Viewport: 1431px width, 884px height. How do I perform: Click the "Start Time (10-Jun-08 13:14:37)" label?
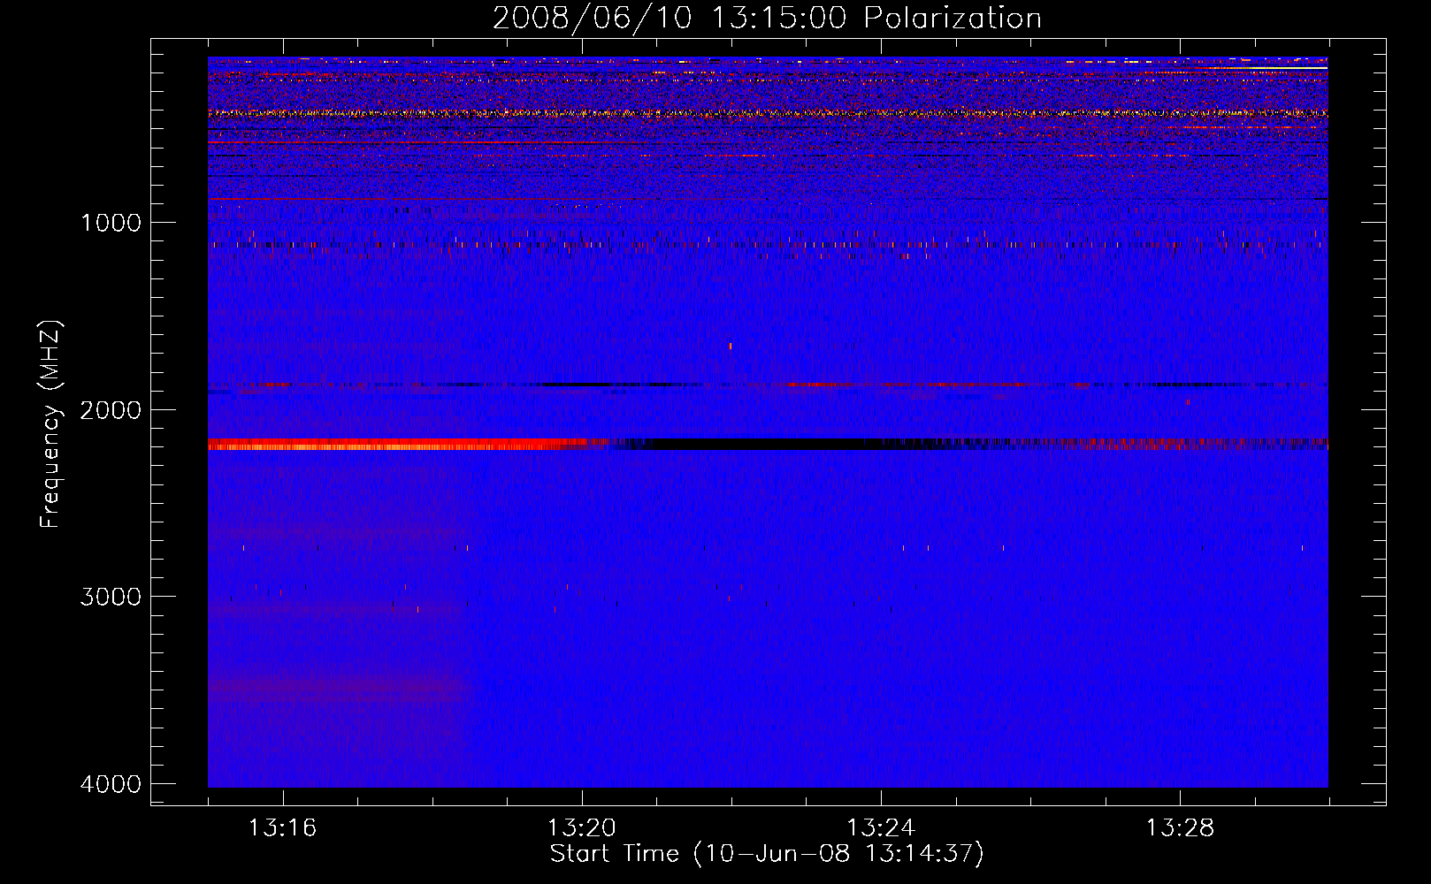tap(767, 854)
